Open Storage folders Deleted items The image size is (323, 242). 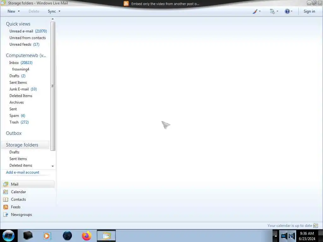point(21,165)
